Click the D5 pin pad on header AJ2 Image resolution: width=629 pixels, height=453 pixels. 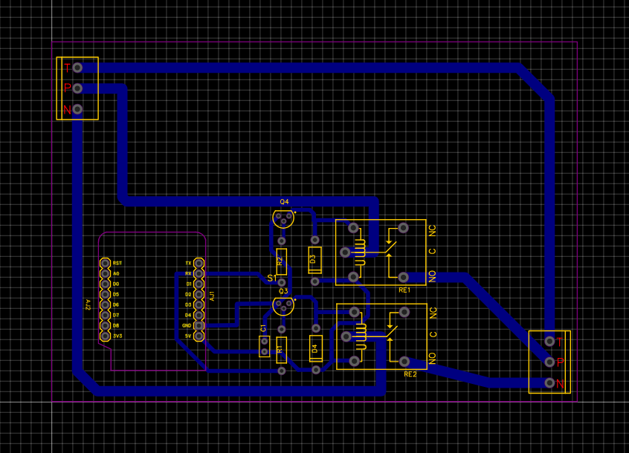tap(105, 294)
